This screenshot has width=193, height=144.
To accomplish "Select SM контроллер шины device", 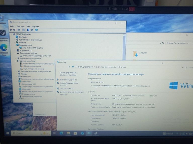I will pos(32,66).
